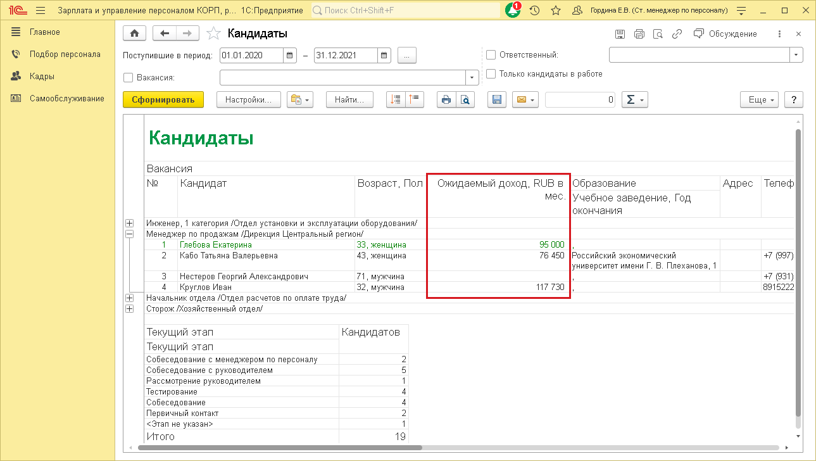The image size is (816, 461).
Task: Click the Найти... button
Action: [x=349, y=99]
